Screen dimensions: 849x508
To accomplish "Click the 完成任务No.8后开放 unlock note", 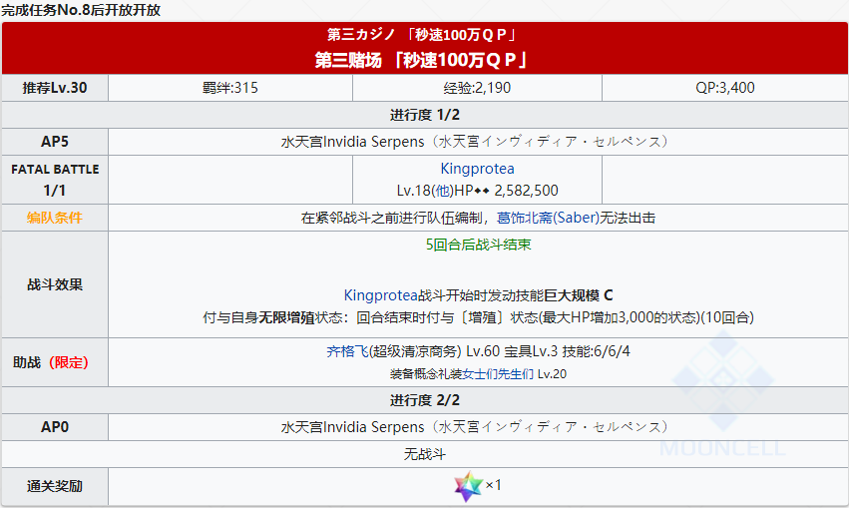I will click(x=81, y=10).
